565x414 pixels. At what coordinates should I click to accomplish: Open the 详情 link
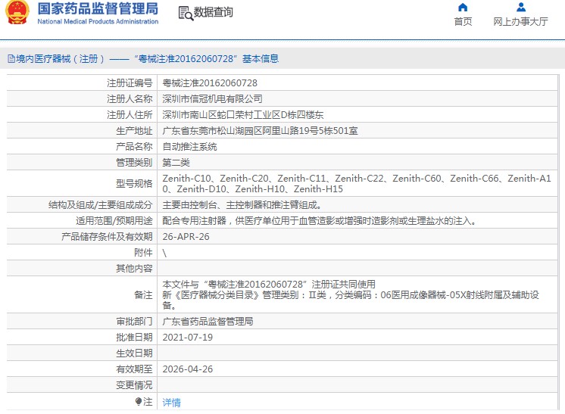pyautogui.click(x=172, y=403)
